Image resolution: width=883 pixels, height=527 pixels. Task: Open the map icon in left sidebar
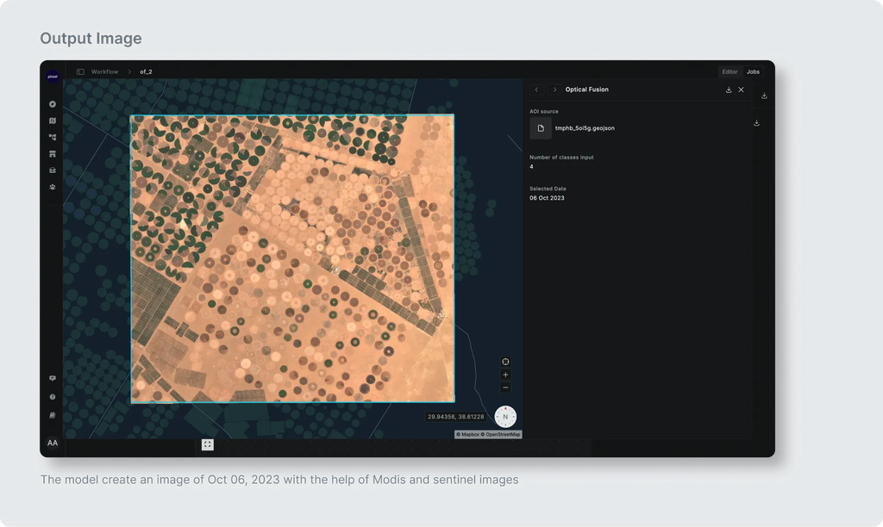53,121
